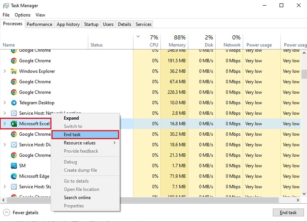Image resolution: width=307 pixels, height=222 pixels.
Task: Click the Telegram Desktop icon
Action: click(14, 103)
